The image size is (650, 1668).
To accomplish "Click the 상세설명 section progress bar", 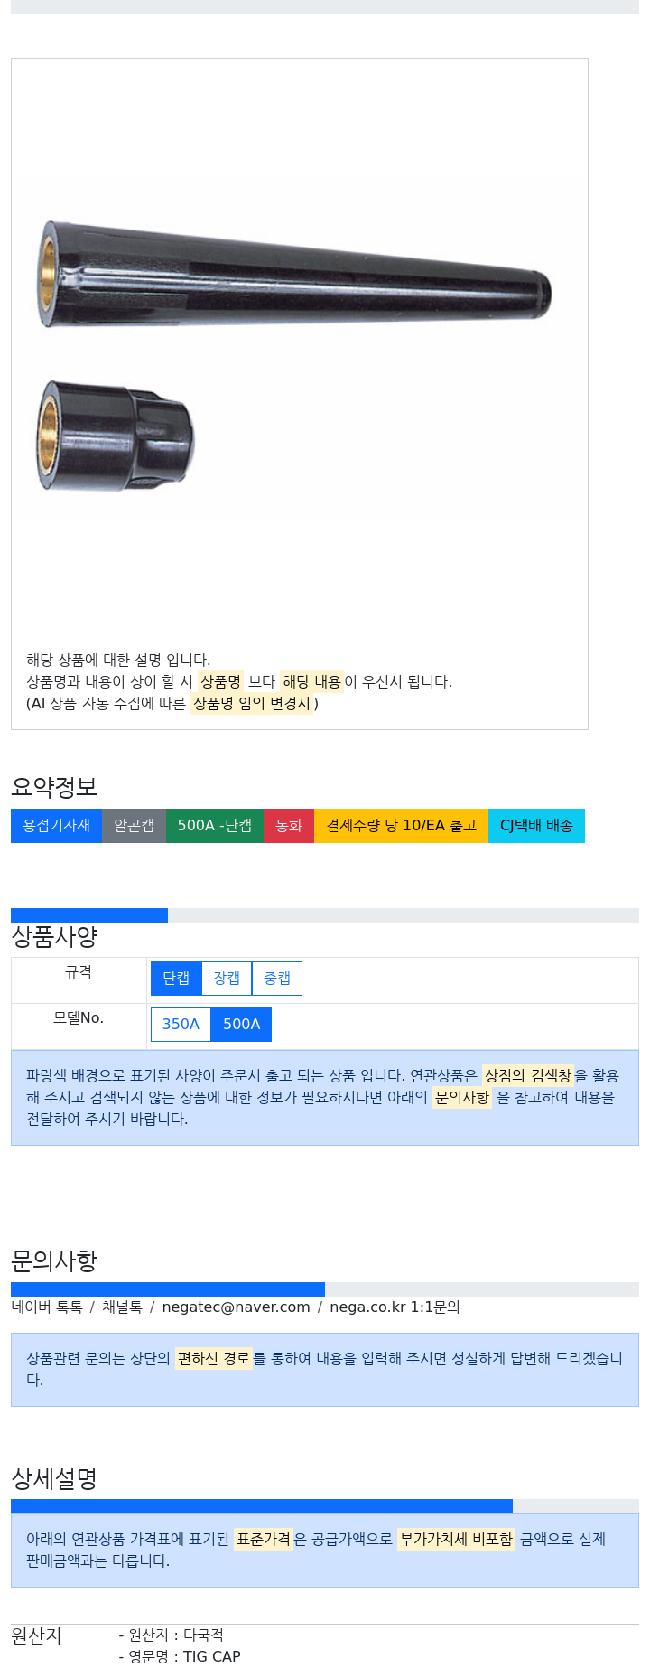I will coord(325,1506).
